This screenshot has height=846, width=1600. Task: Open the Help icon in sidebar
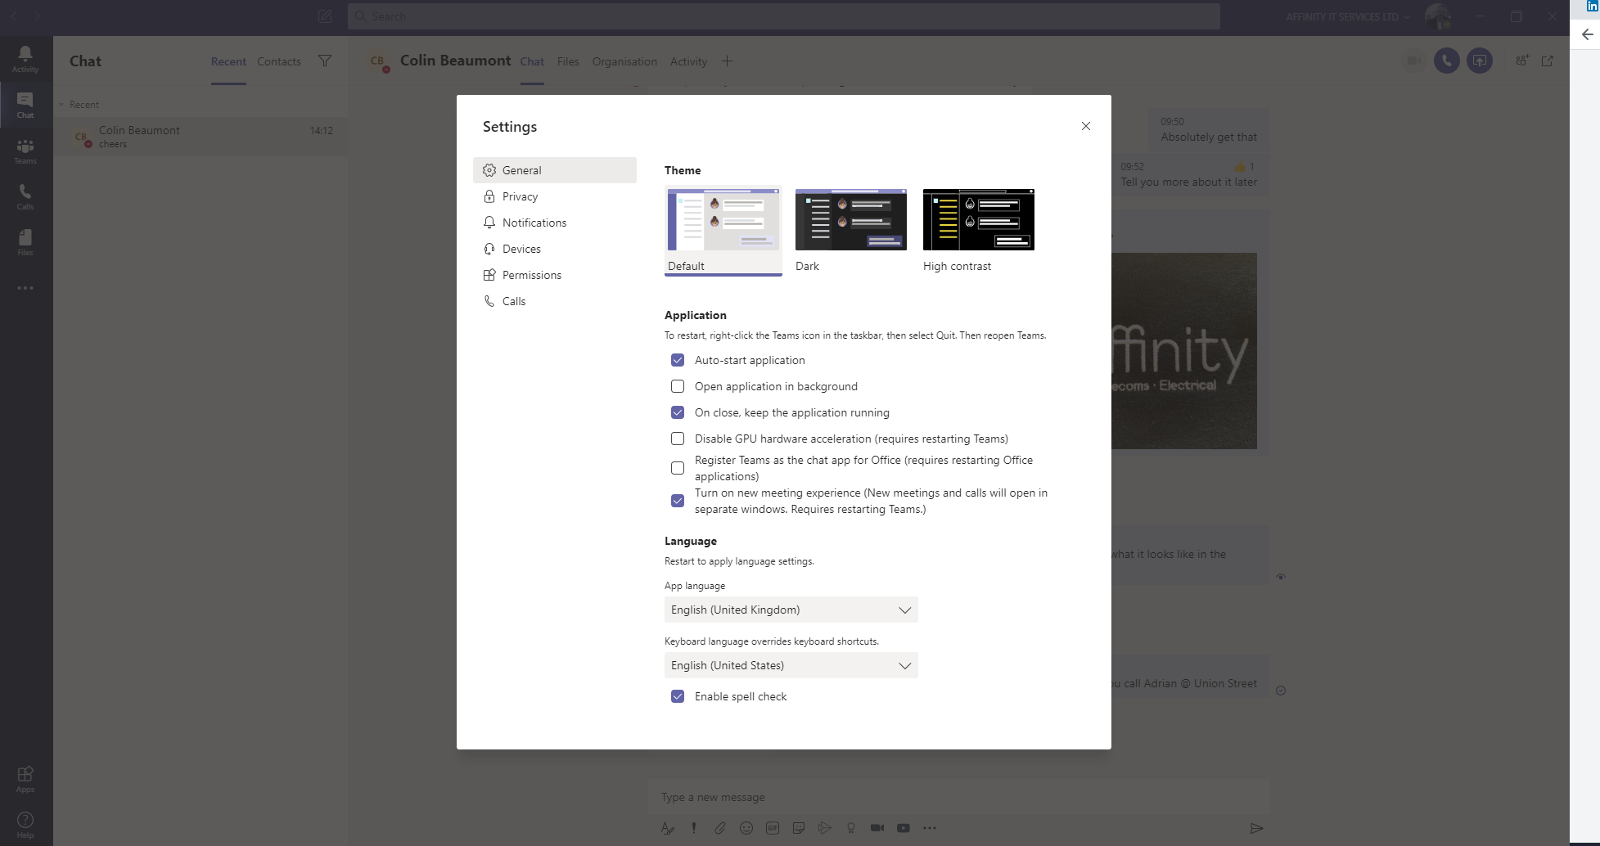(25, 825)
